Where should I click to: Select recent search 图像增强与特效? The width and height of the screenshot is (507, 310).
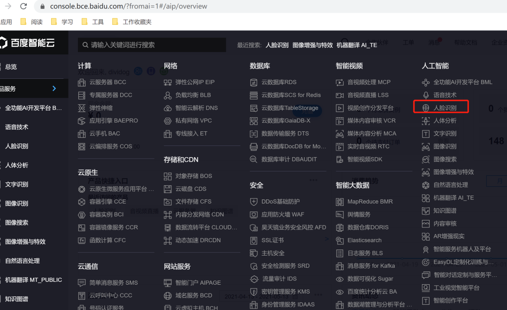[x=313, y=45]
